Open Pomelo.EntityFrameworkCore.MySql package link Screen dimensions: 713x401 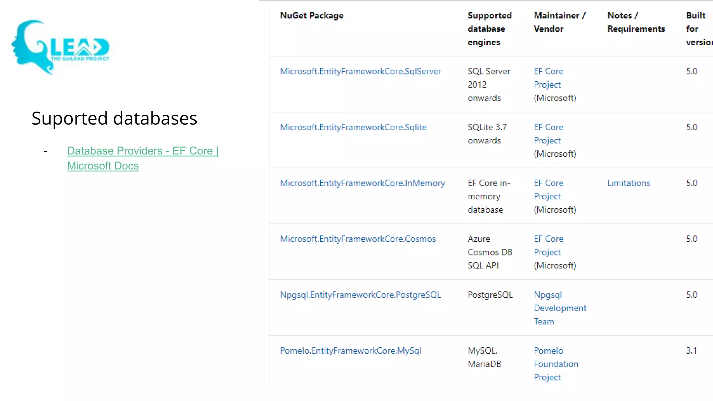pos(350,351)
